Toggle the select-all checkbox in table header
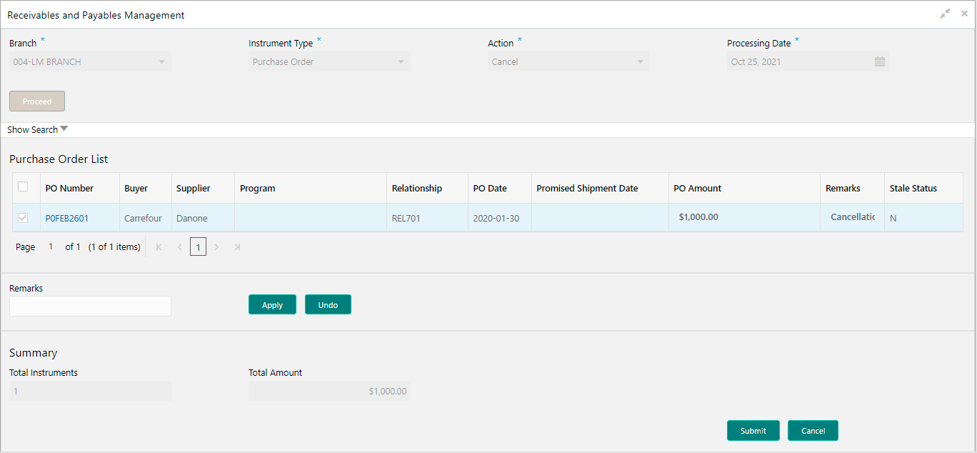The width and height of the screenshot is (977, 453). 23,187
